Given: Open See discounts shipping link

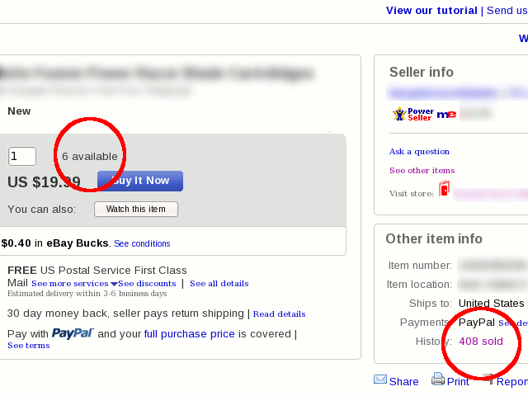Looking at the screenshot, I should (x=147, y=284).
